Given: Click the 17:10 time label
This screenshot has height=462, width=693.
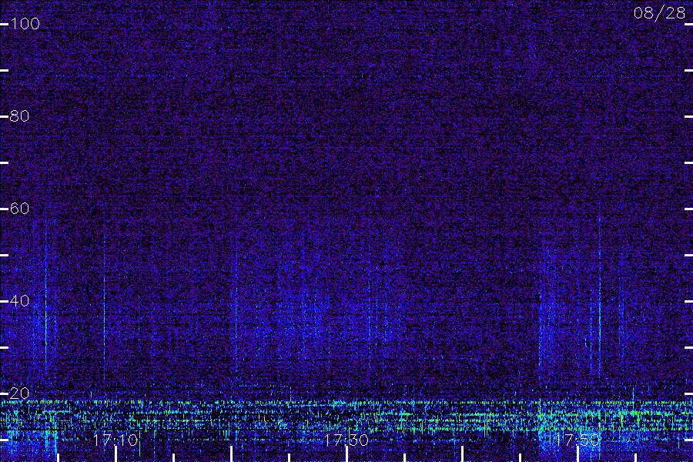Looking at the screenshot, I should click(x=115, y=440).
